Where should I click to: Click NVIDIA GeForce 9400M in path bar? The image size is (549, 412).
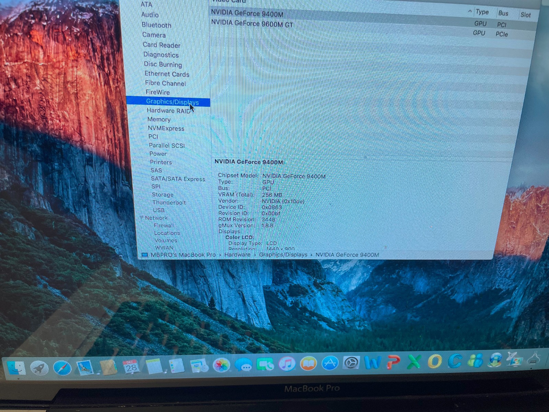[347, 255]
